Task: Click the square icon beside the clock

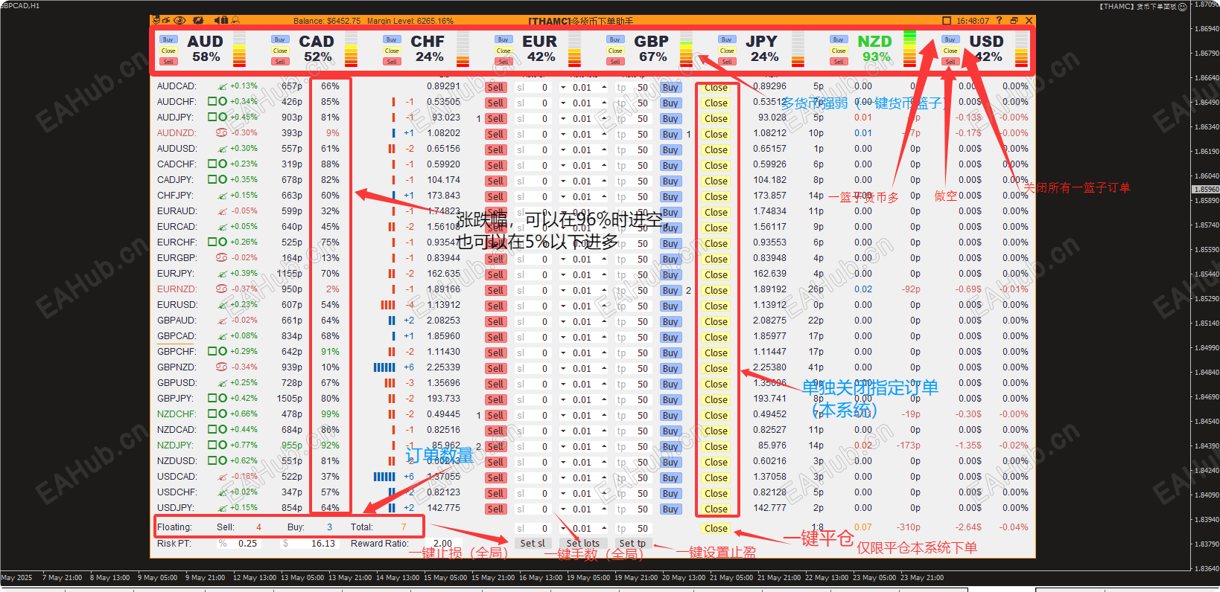Action: 947,21
